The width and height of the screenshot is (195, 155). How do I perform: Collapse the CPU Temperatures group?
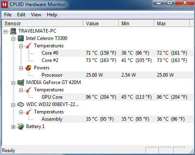click(21, 46)
